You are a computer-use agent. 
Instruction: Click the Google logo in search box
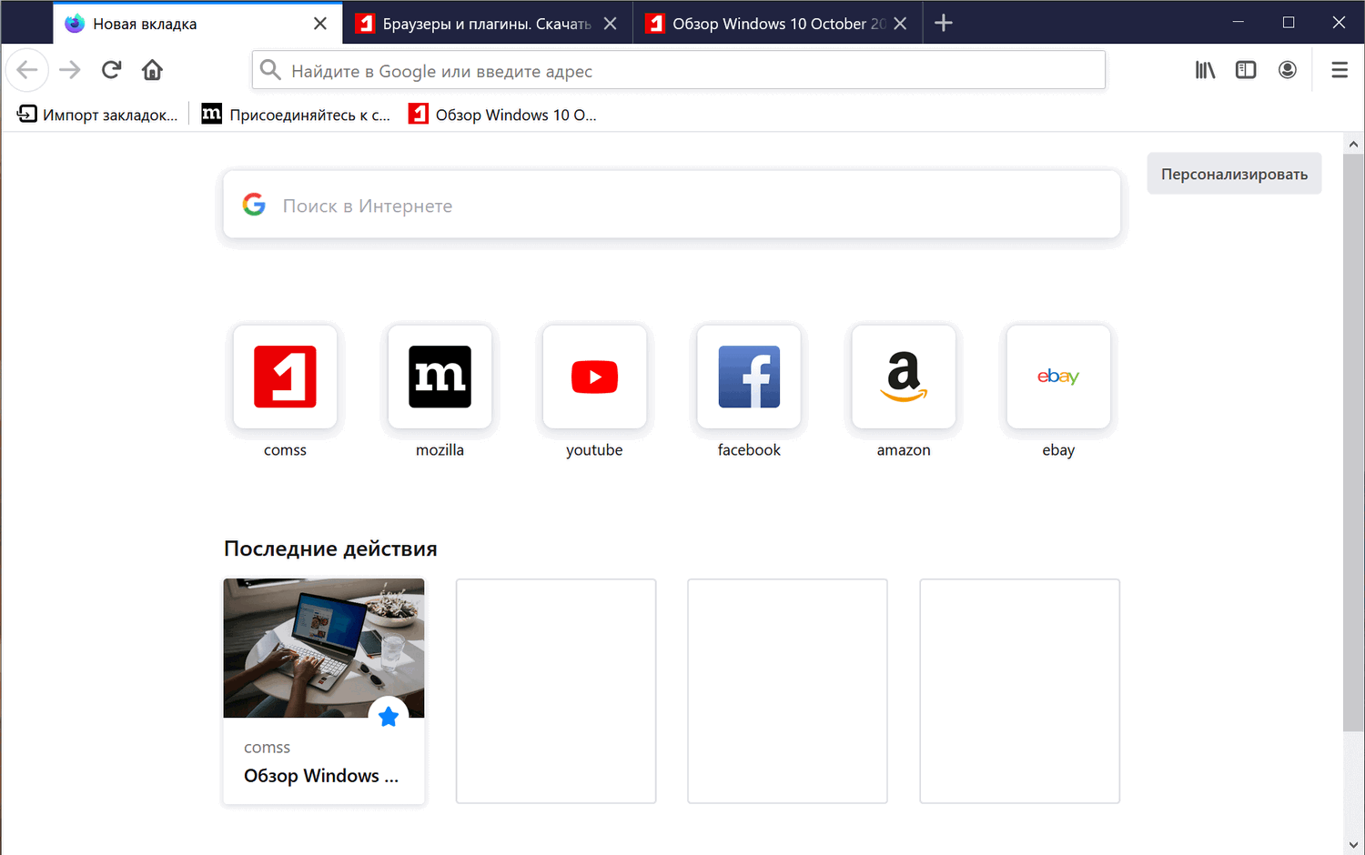254,205
